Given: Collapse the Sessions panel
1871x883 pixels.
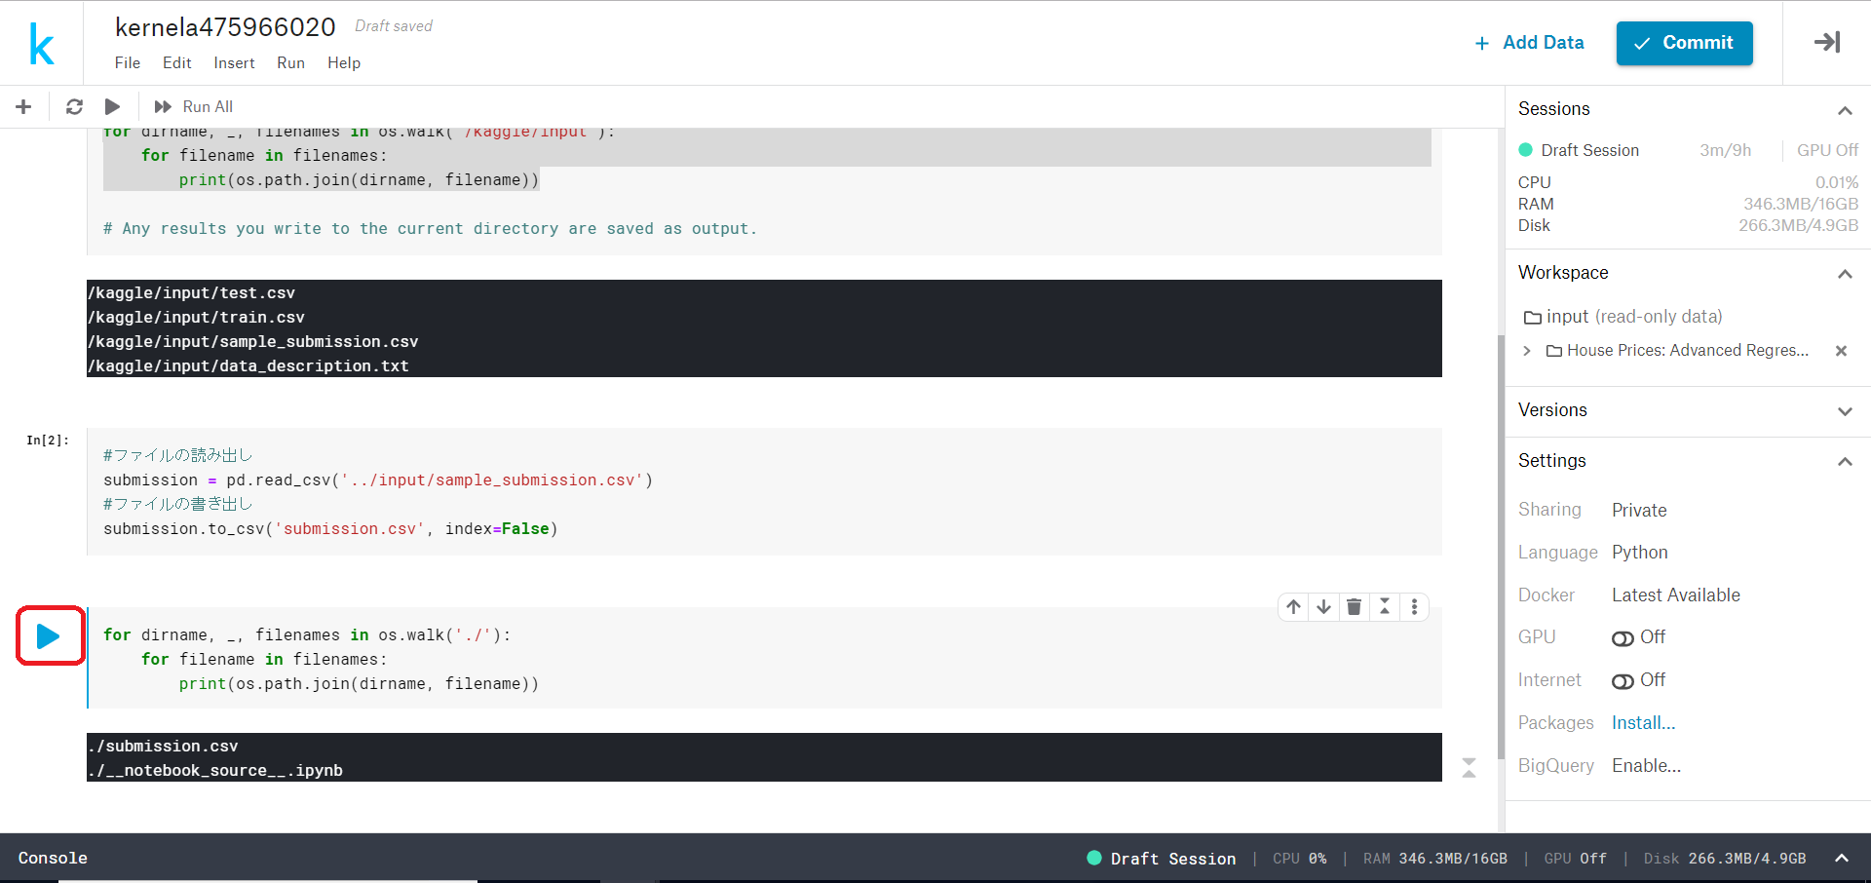Looking at the screenshot, I should coord(1846,110).
